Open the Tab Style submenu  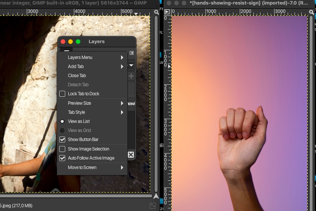click(x=92, y=112)
